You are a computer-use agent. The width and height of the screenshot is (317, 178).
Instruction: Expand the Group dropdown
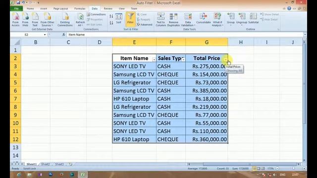[x=231, y=25]
